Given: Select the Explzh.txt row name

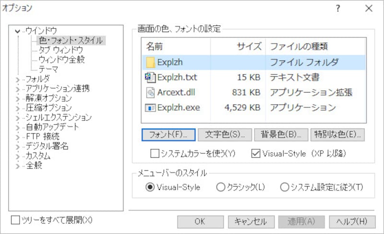Looking at the screenshot, I should [x=177, y=77].
